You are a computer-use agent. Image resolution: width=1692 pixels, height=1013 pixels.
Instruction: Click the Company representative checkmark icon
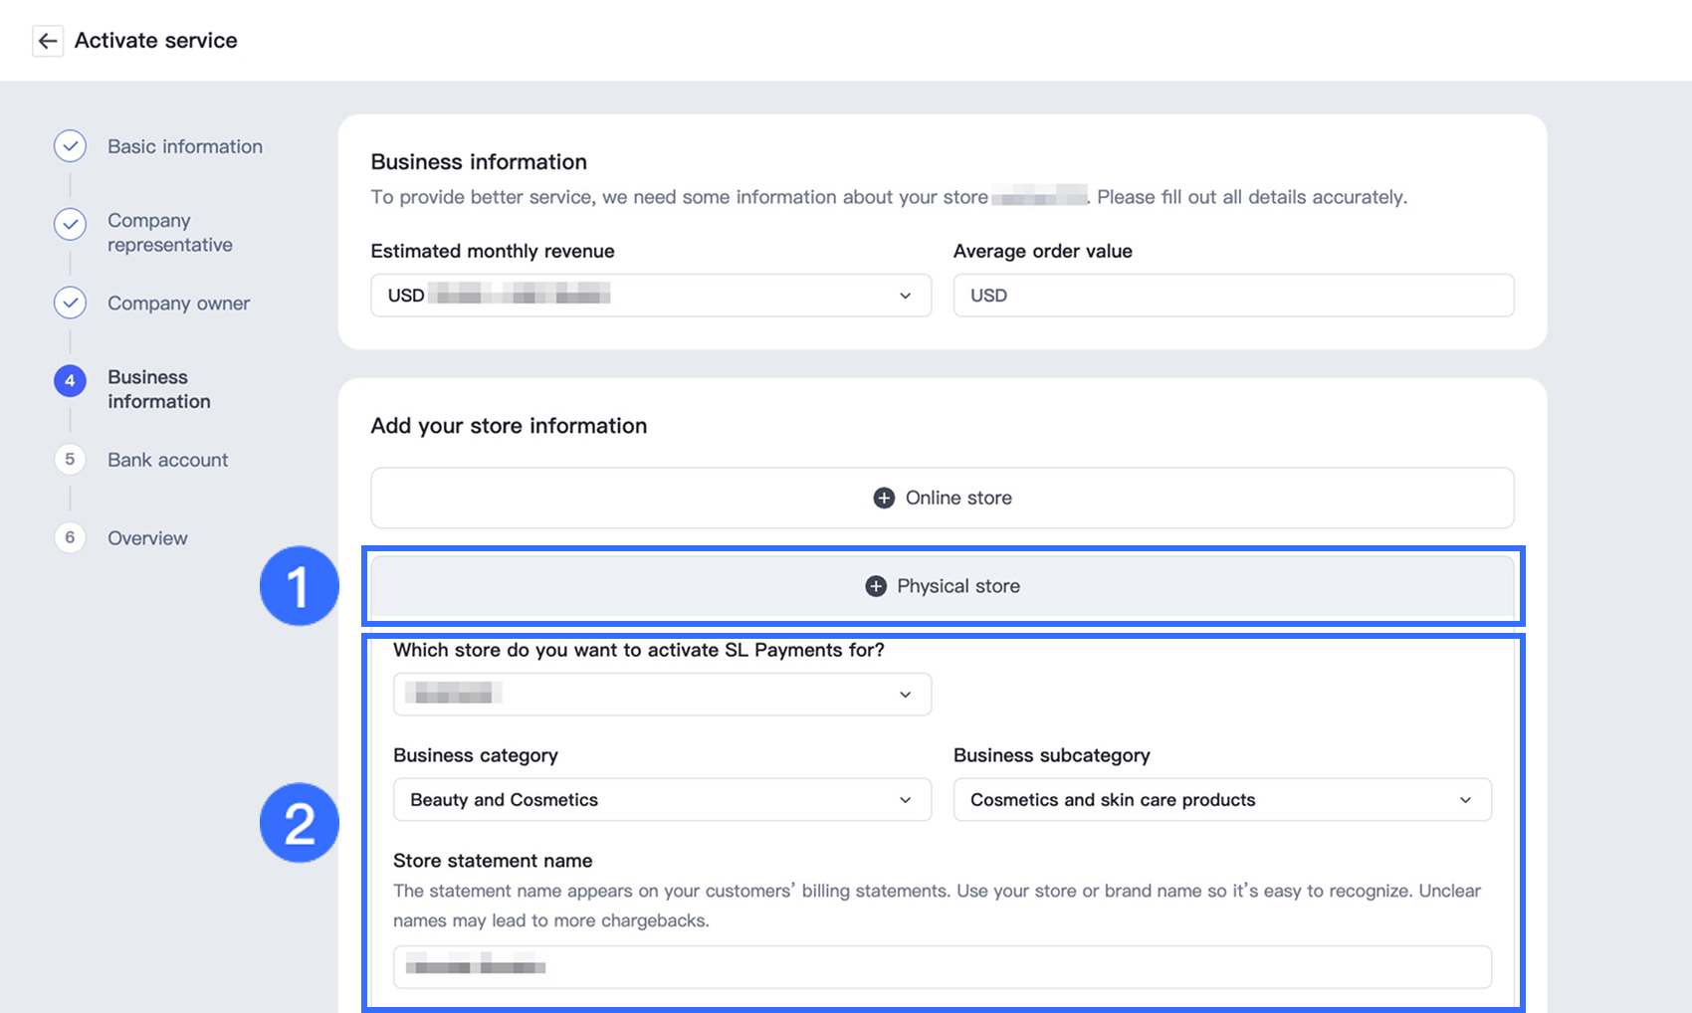click(70, 224)
